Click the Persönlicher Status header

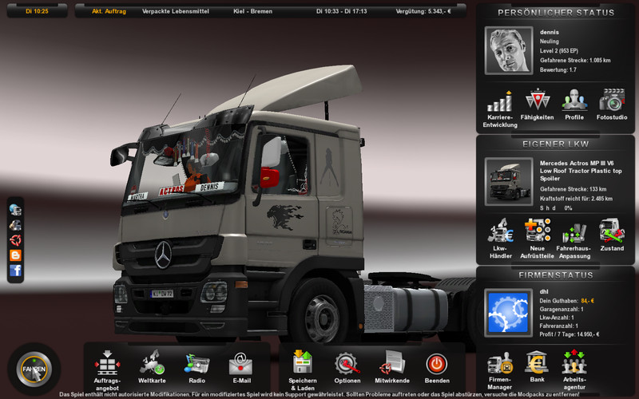tap(556, 13)
